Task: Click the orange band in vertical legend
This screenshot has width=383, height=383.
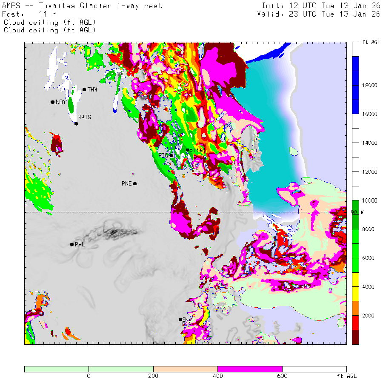Action: coord(355,309)
